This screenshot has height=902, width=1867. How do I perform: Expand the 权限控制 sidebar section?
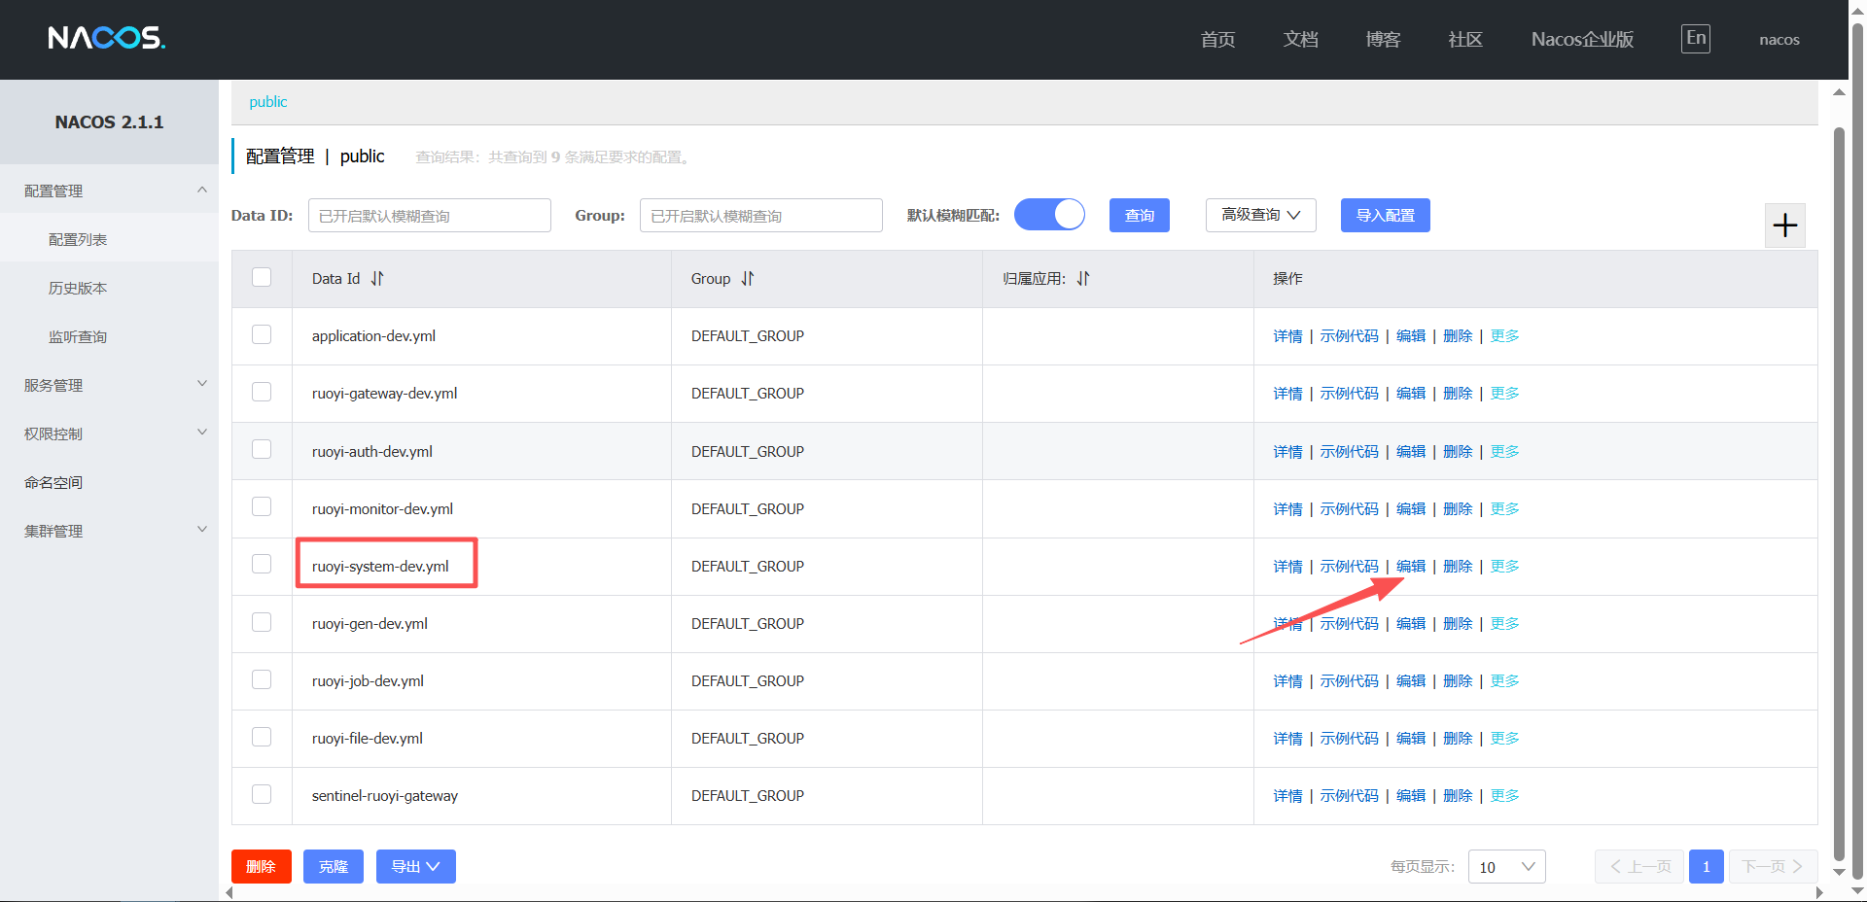(109, 434)
